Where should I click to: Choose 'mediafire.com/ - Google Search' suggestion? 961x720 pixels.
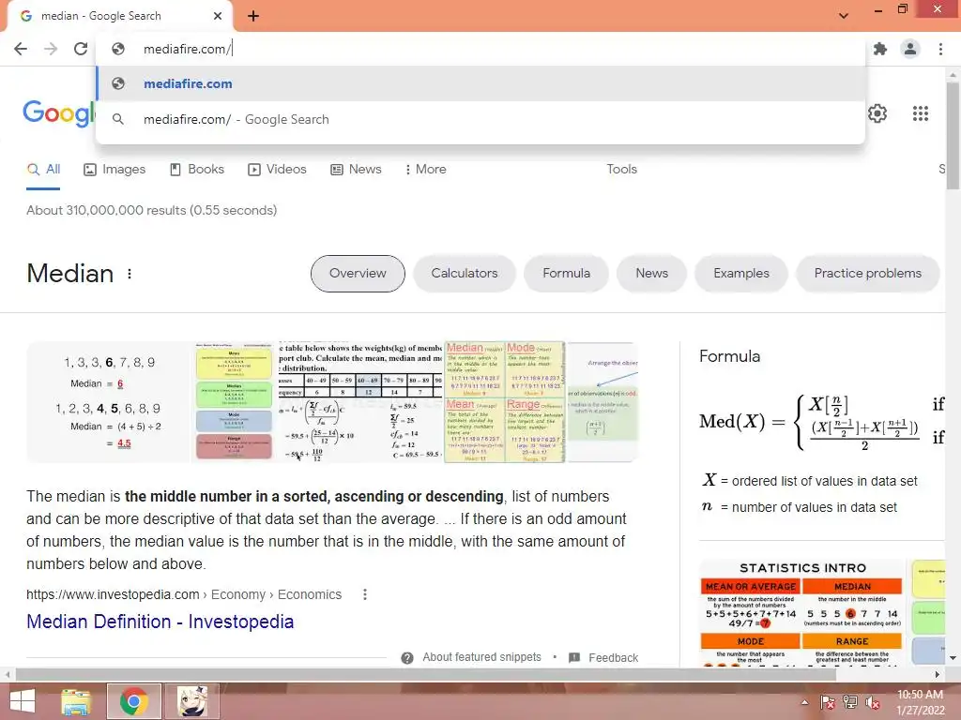tap(480, 119)
